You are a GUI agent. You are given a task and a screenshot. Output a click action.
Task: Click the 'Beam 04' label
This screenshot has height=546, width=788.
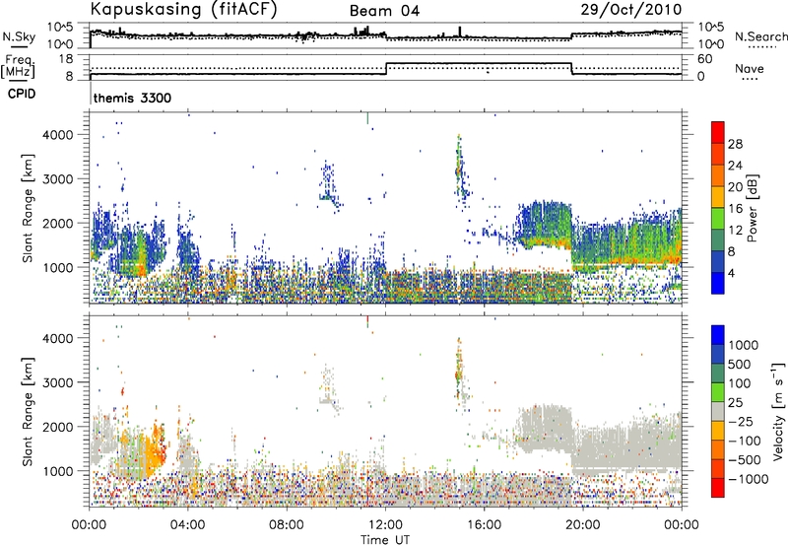pos(384,11)
